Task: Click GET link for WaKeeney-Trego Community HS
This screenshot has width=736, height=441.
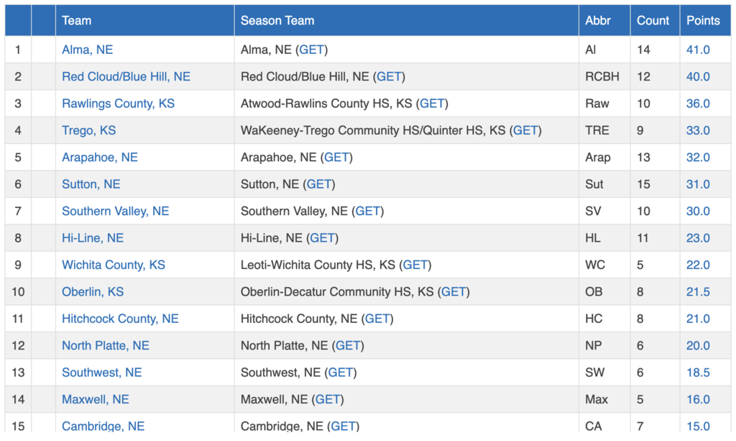Action: [x=525, y=130]
